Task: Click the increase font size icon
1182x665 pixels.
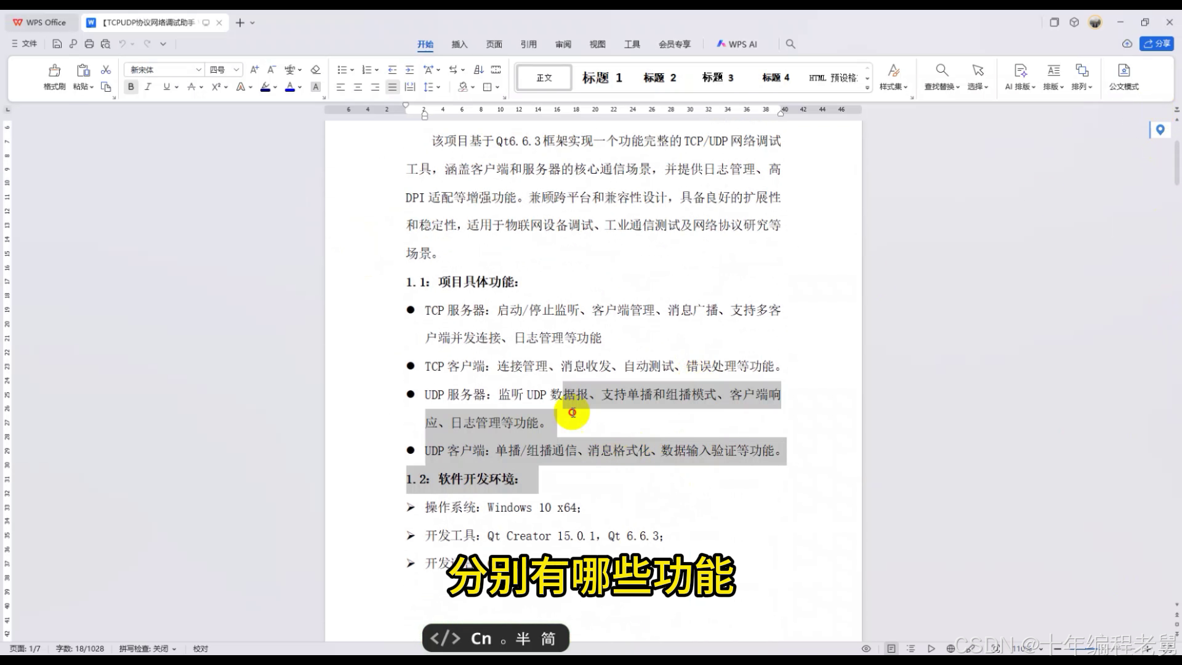Action: coord(254,70)
